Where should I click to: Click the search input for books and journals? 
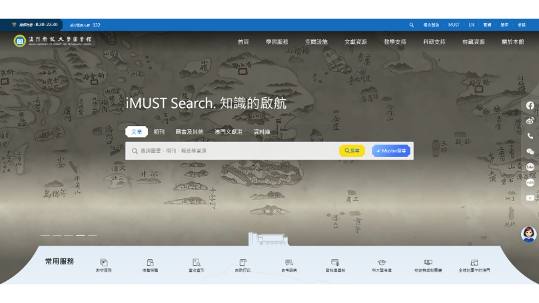pos(233,151)
